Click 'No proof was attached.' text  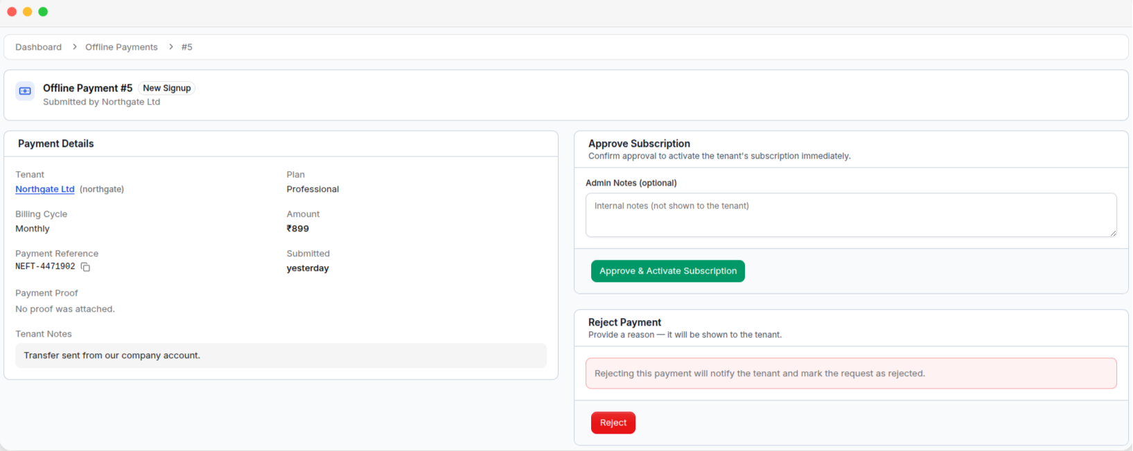[65, 309]
